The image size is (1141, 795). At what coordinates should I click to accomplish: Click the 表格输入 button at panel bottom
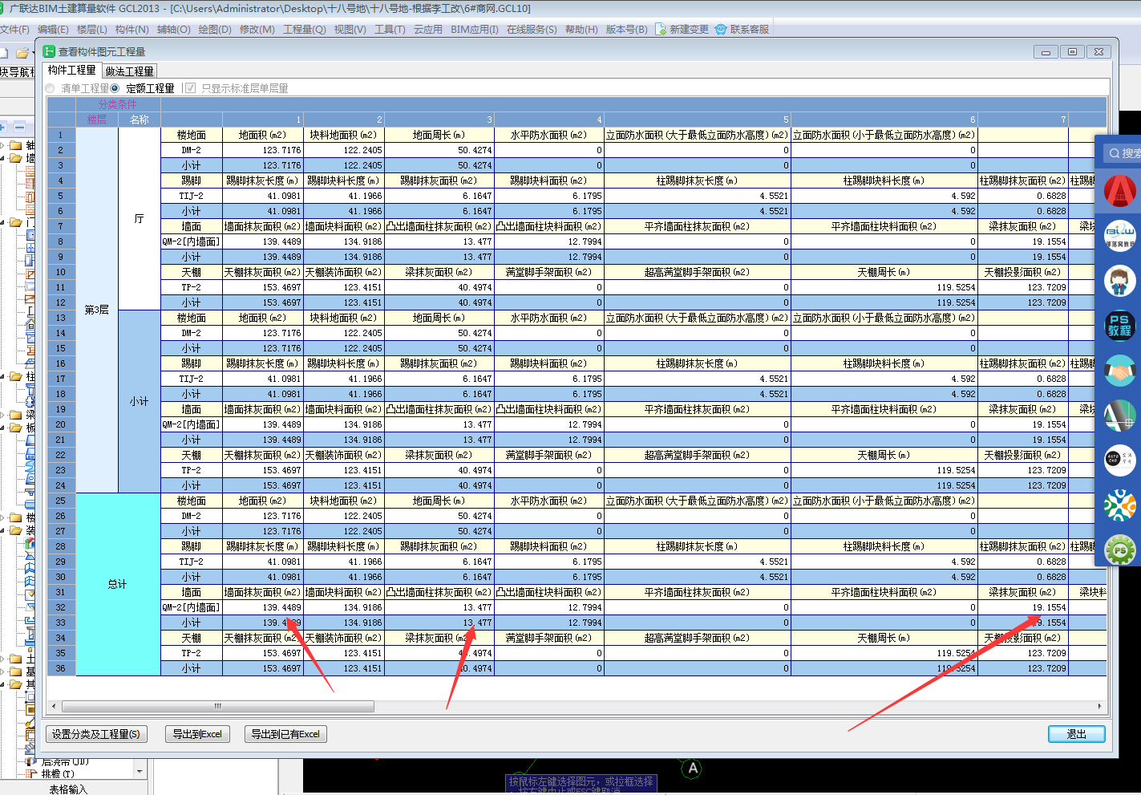68,789
